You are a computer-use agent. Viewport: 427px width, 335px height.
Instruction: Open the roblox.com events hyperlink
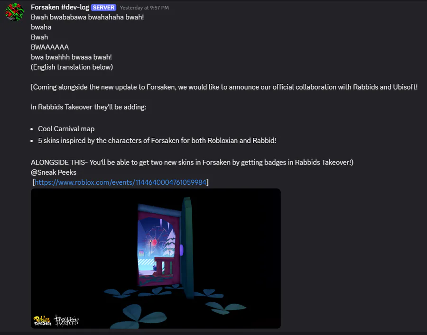point(121,182)
